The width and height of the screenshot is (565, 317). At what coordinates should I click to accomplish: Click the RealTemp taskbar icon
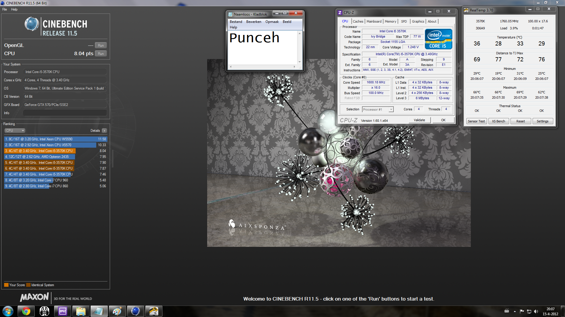pos(154,311)
